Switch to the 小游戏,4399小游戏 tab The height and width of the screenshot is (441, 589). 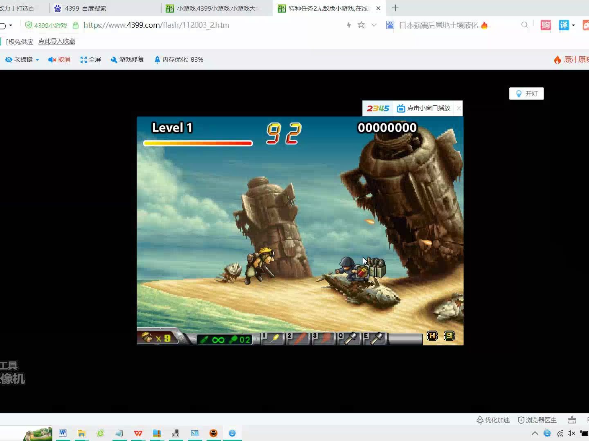tap(218, 8)
